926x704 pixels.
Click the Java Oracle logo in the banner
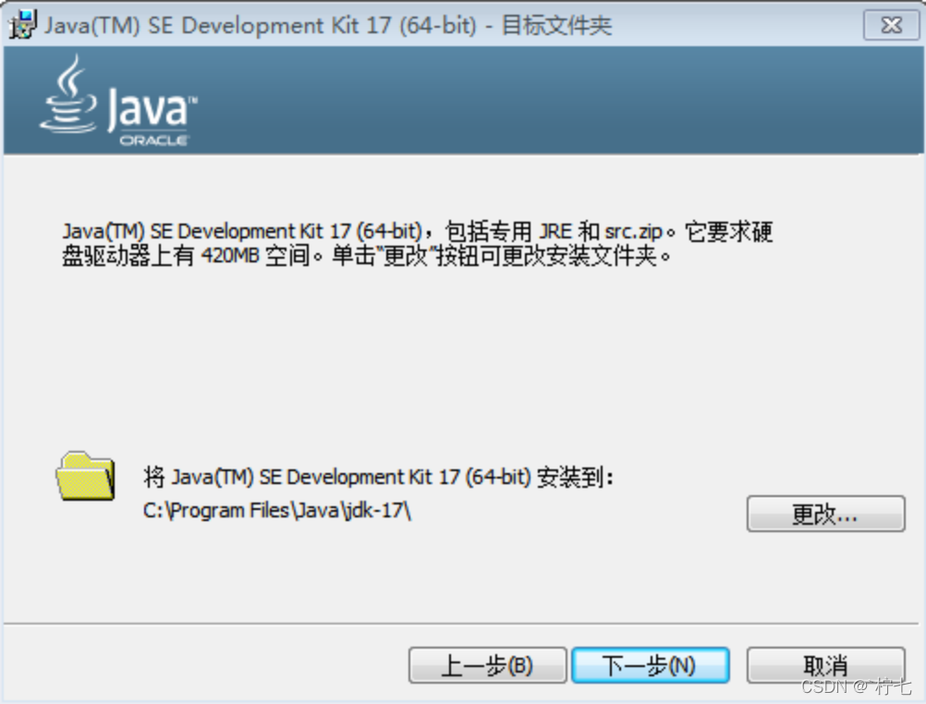point(118,101)
